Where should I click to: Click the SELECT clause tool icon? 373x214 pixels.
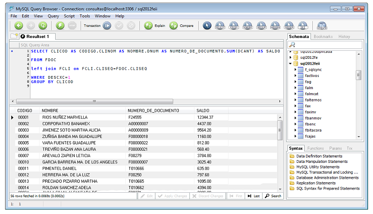220,25
